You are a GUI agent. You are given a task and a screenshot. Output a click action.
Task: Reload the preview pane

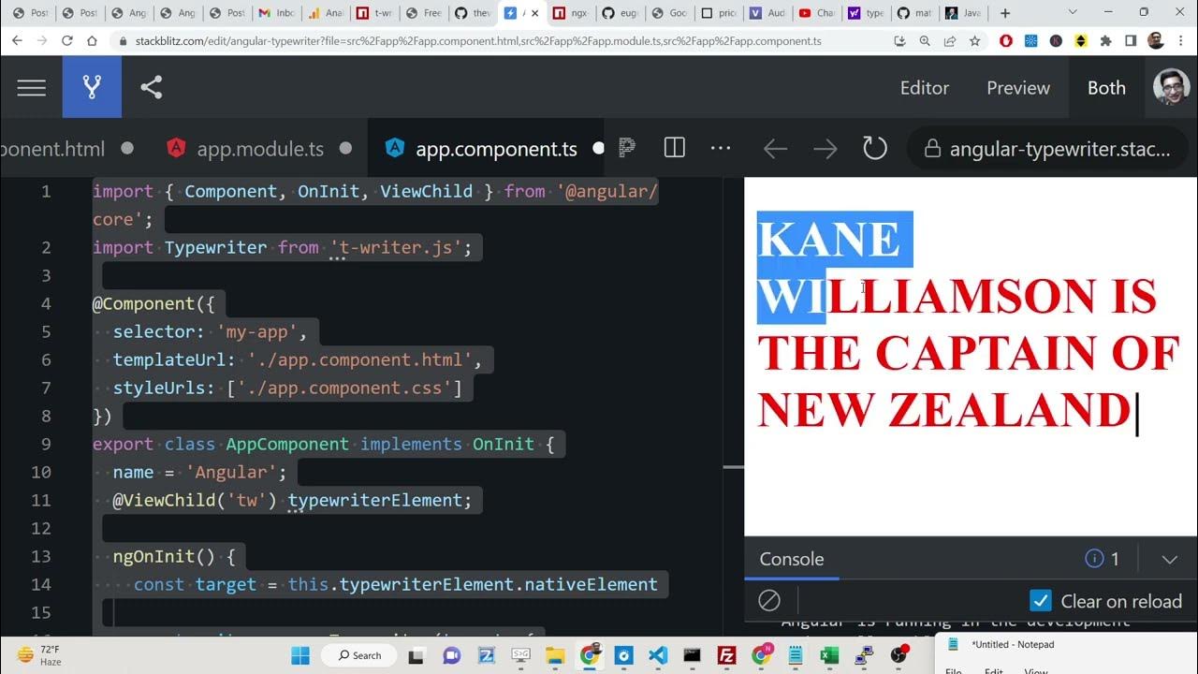(874, 149)
